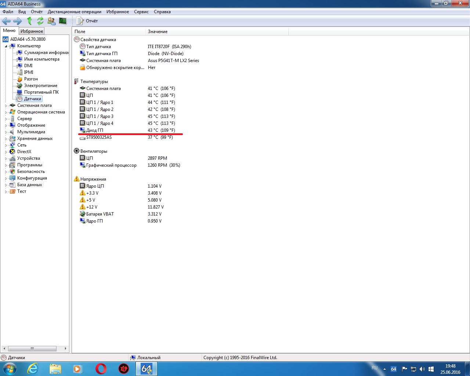This screenshot has height=376, width=470.
Task: Open the Отчёт menu in the menu bar
Action: [x=37, y=12]
